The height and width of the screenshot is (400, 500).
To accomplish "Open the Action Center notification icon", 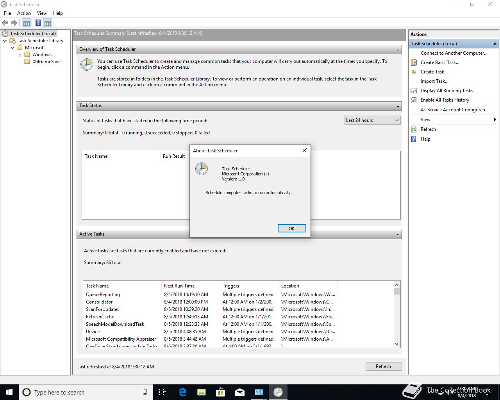I will coord(487,392).
